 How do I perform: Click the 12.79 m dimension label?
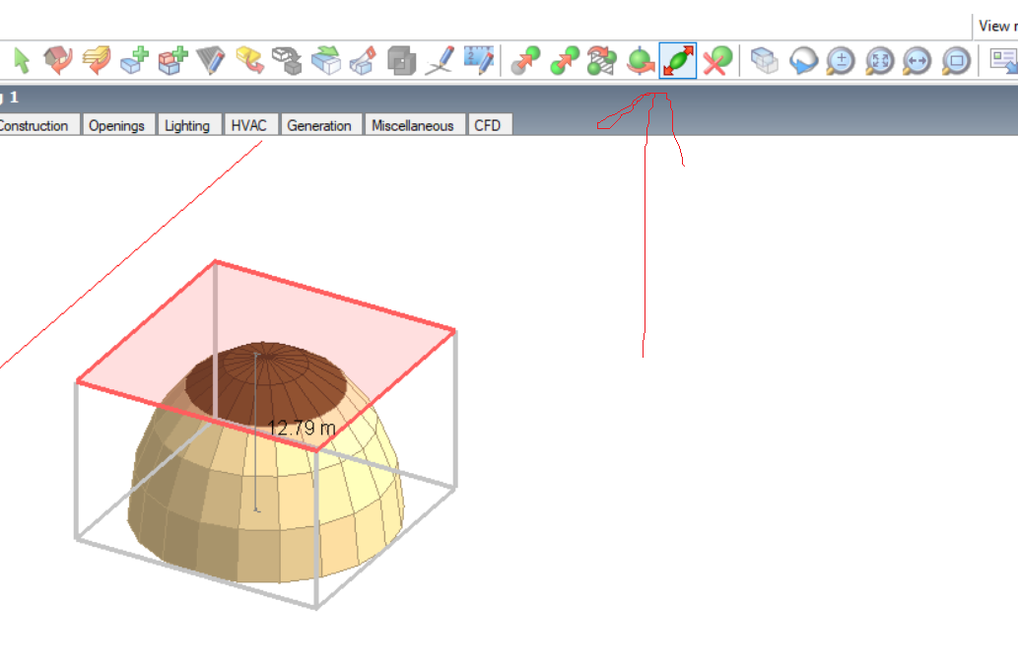[x=302, y=429]
